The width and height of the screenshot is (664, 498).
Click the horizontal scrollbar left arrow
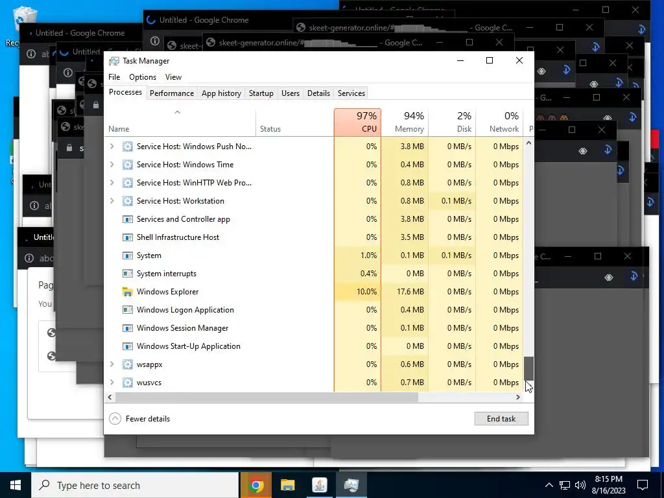(x=110, y=397)
